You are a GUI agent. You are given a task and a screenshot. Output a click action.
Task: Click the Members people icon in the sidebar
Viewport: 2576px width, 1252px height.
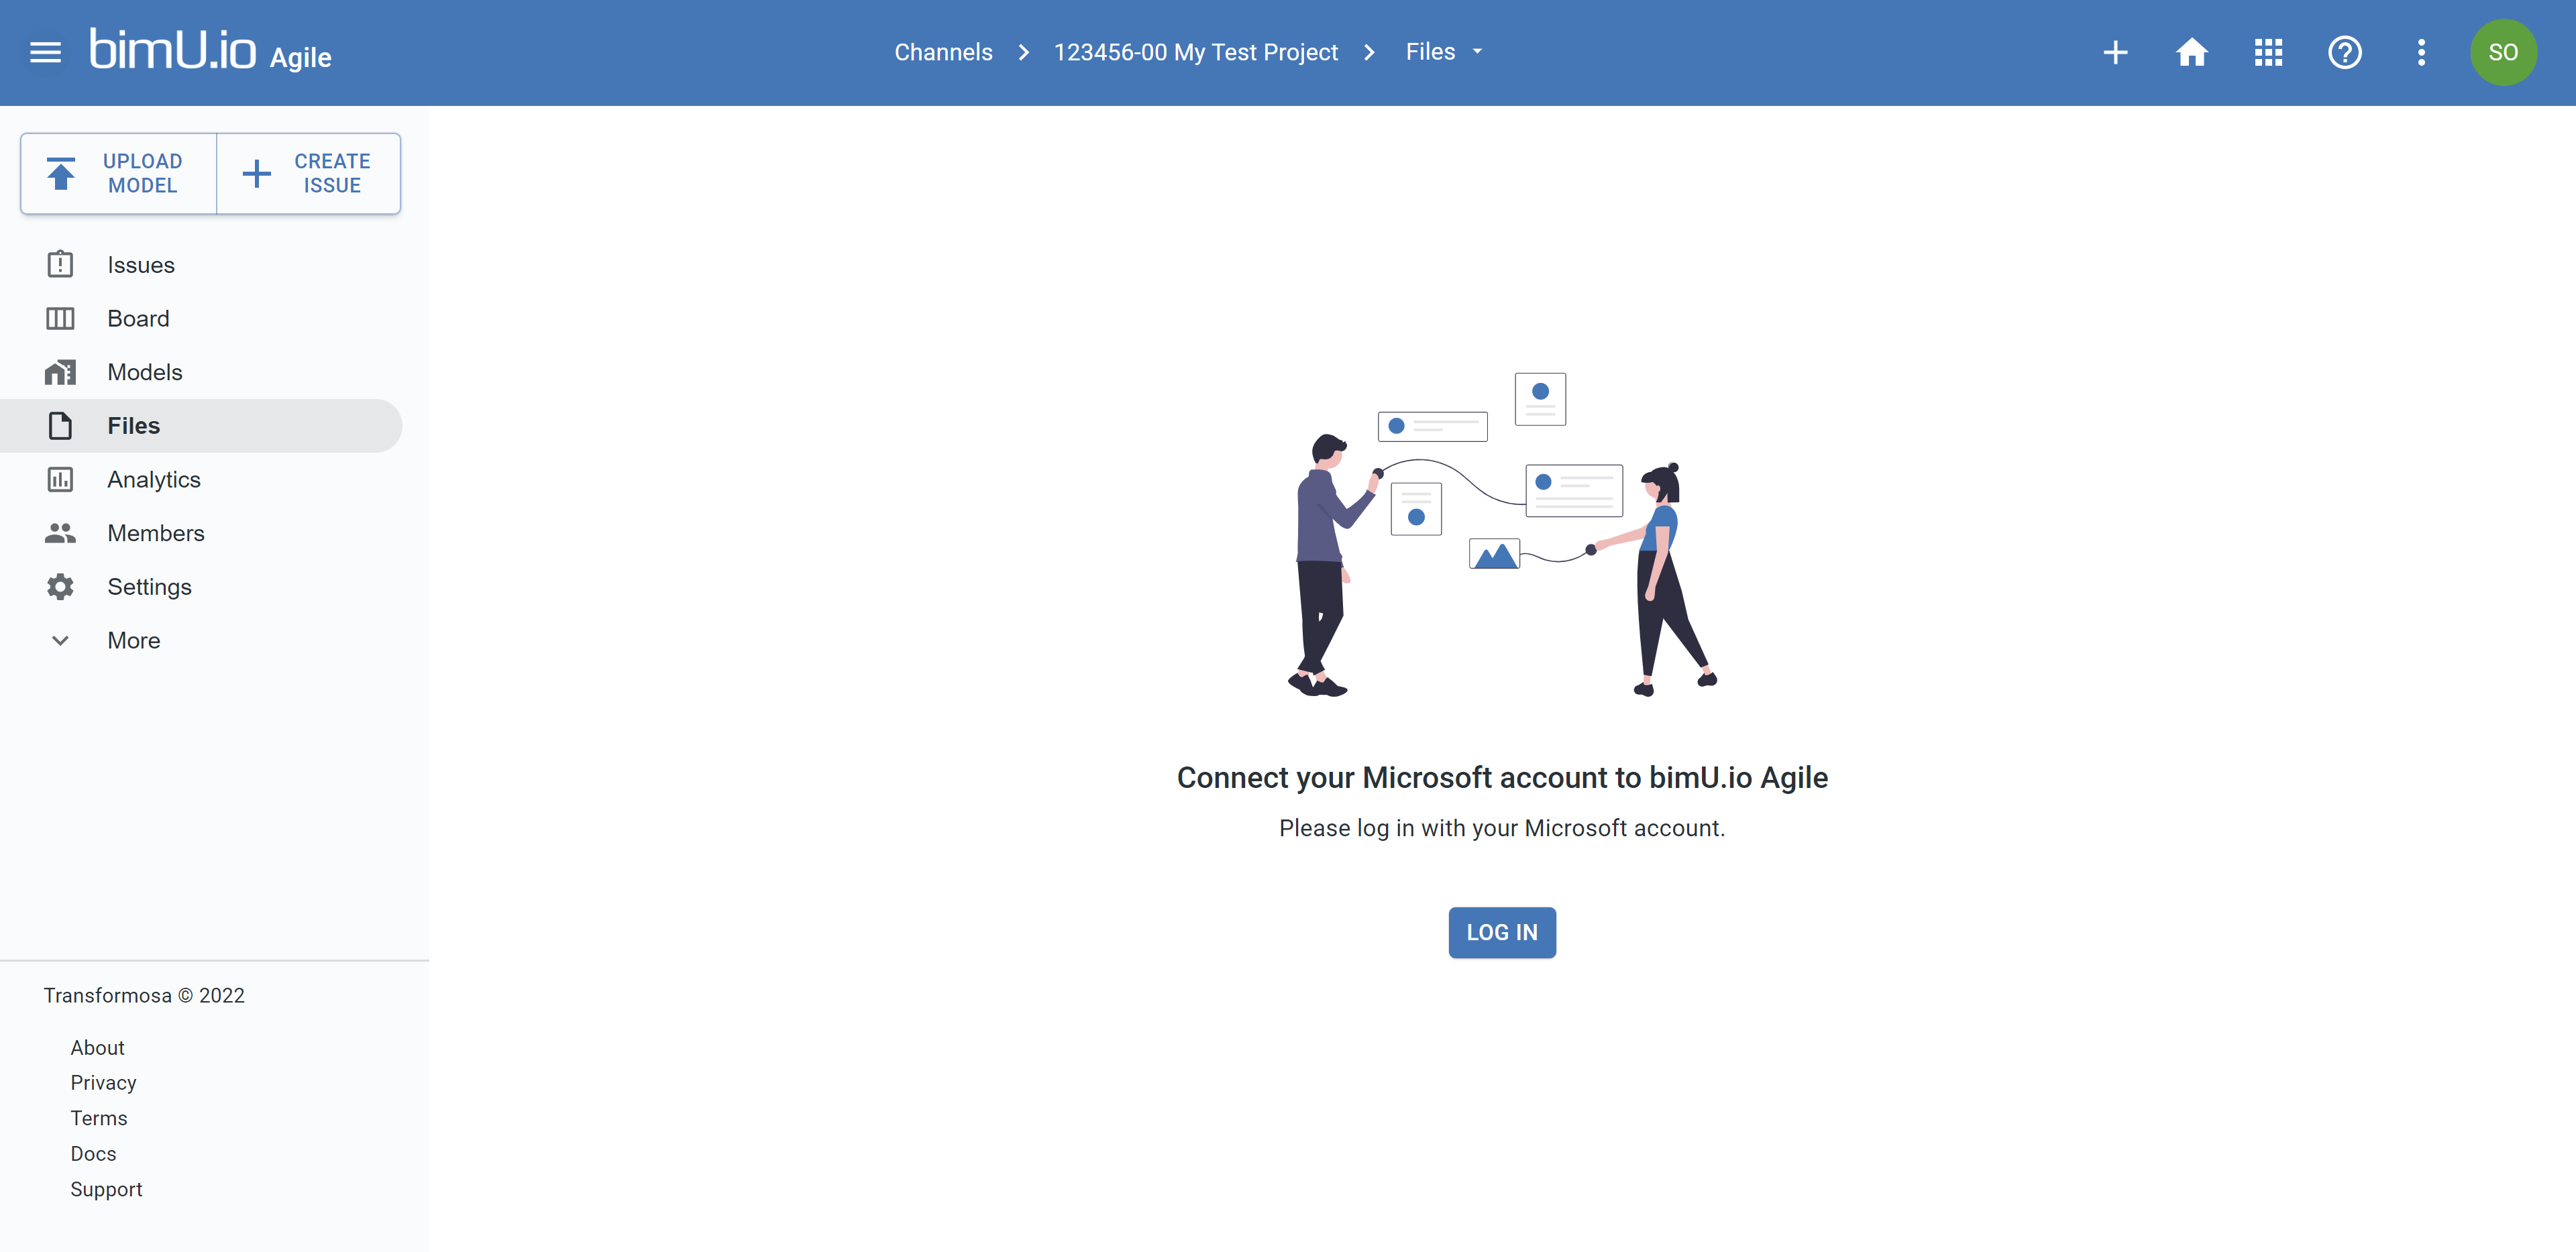click(60, 533)
